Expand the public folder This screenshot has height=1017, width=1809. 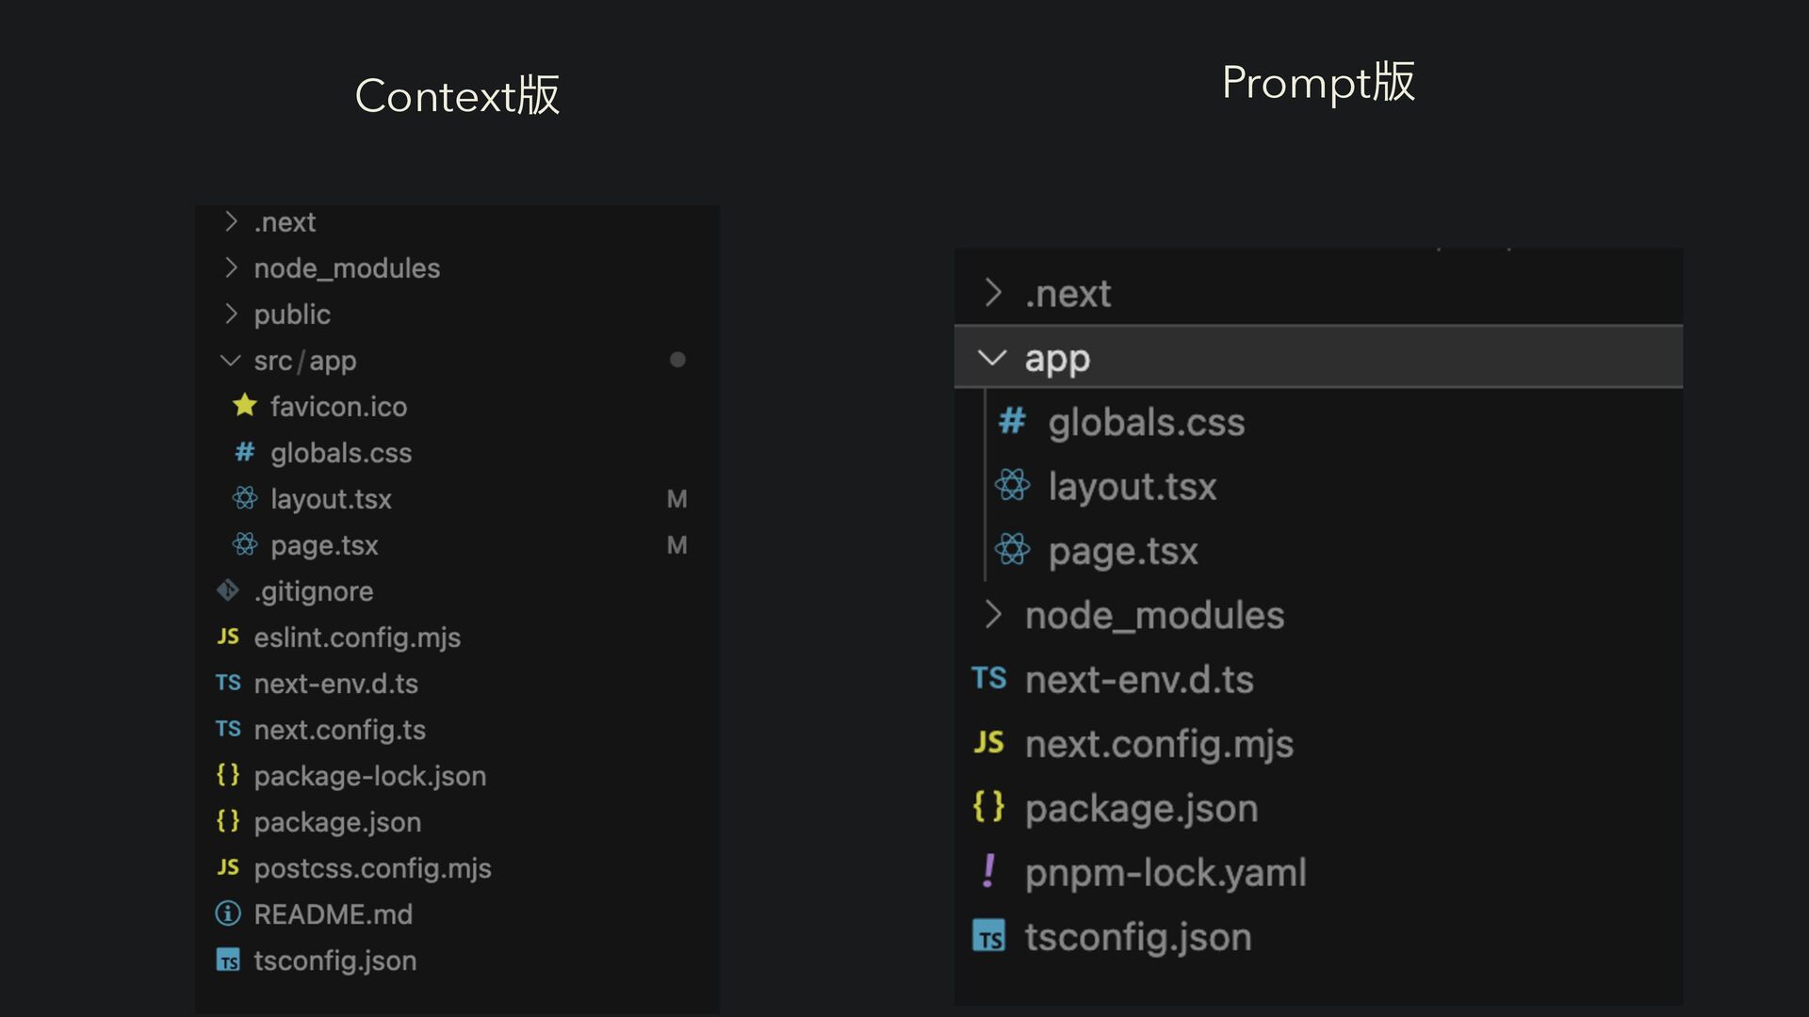click(231, 314)
